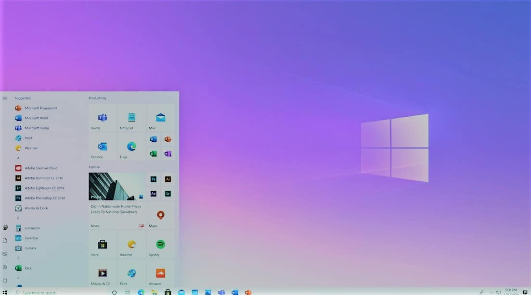Click the Power icon in Start rail

pos(5,281)
